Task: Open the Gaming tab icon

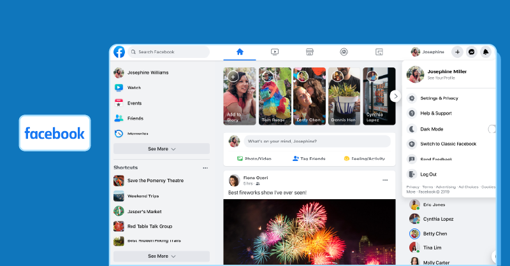Action: (379, 52)
